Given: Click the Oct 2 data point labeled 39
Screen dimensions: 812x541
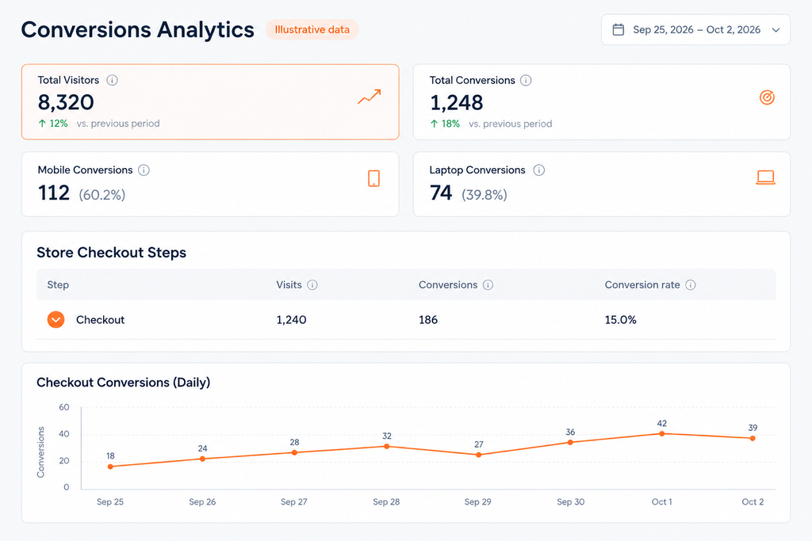Looking at the screenshot, I should pyautogui.click(x=753, y=438).
